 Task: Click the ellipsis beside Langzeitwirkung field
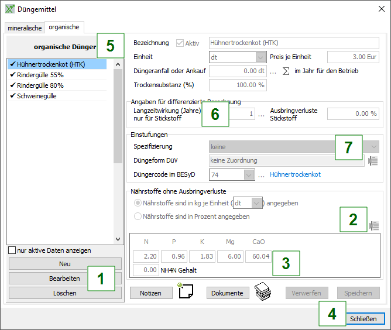coord(261,114)
